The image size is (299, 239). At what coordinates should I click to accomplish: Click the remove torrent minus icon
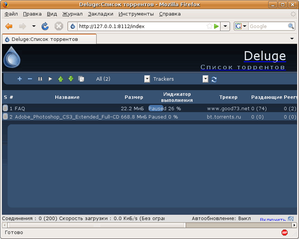click(30, 79)
